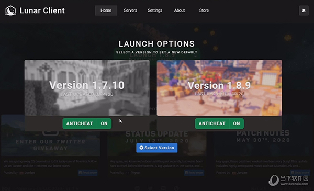Visit the Store tab
314x191 pixels.
point(204,10)
